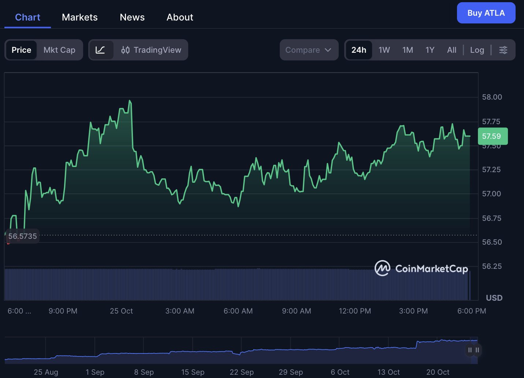Open the Markets tab
Viewport: 524px width, 378px height.
79,17
